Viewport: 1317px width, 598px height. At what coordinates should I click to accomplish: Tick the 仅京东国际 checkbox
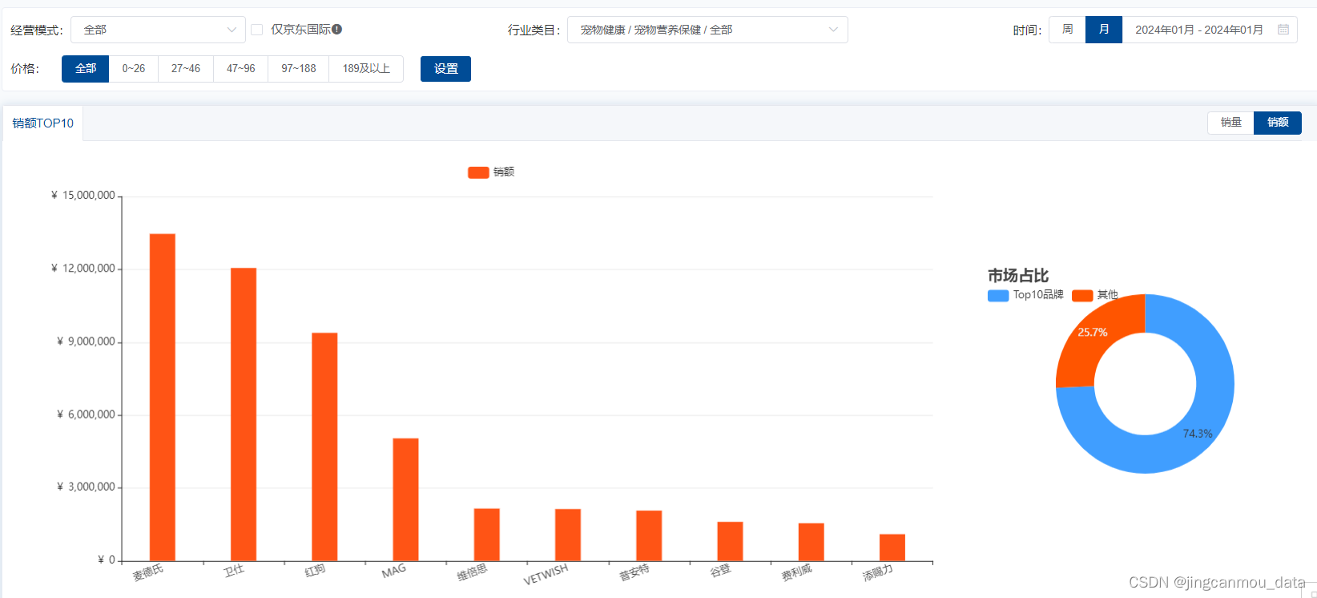tap(257, 30)
